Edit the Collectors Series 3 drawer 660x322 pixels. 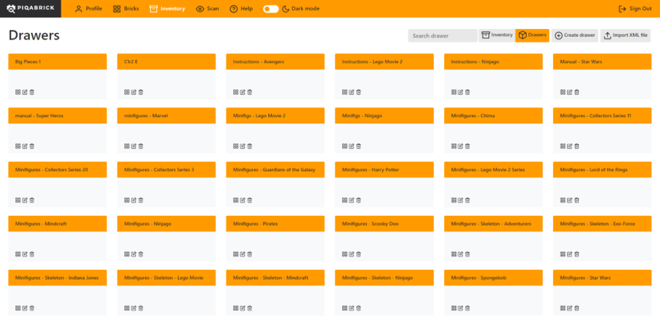134,201
